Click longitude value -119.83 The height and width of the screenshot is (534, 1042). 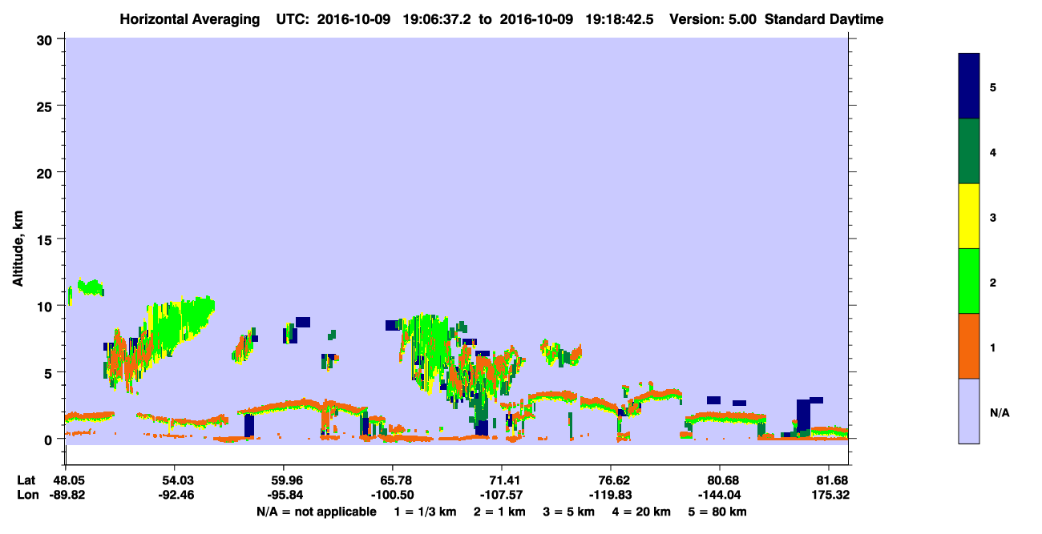612,495
